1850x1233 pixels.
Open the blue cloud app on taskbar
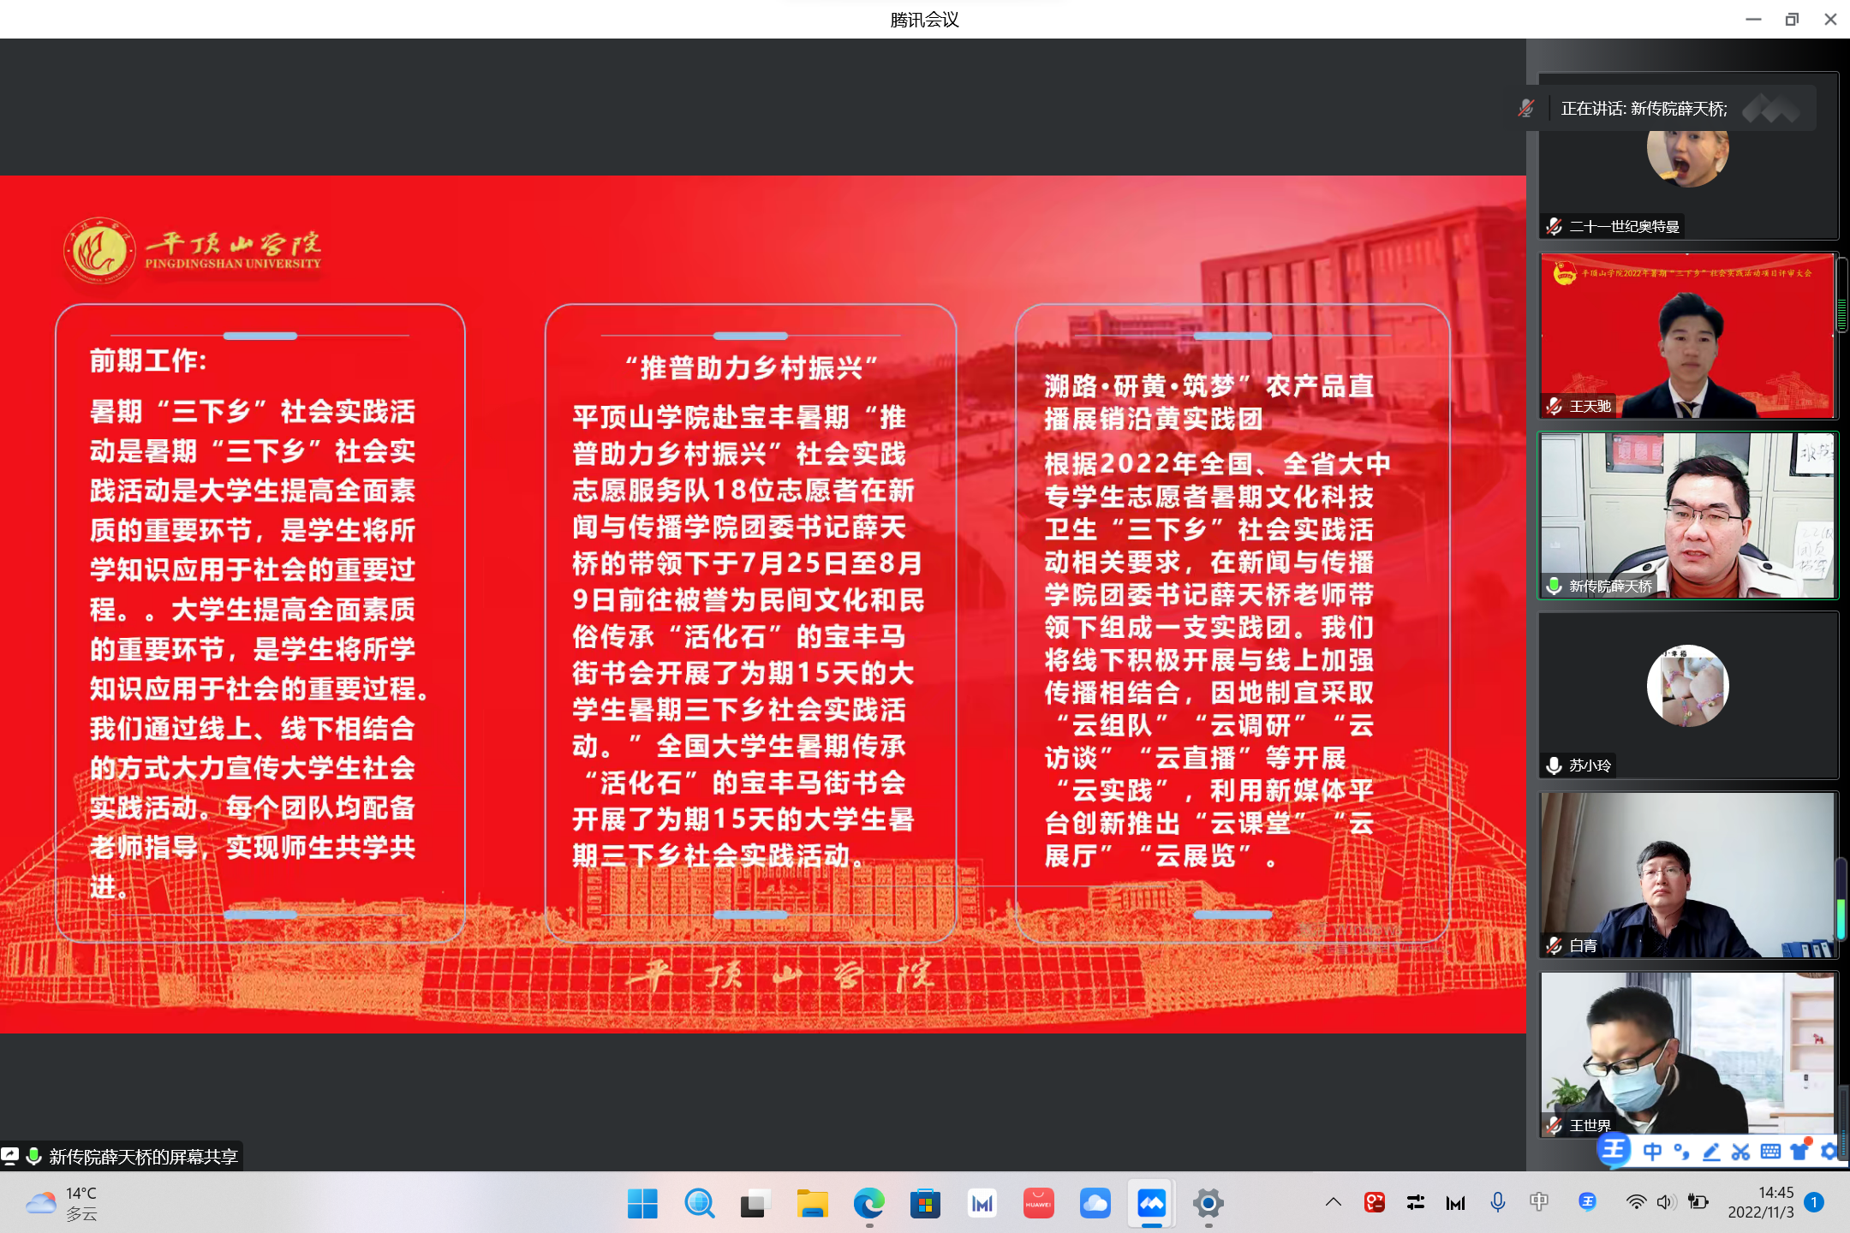pos(1095,1204)
